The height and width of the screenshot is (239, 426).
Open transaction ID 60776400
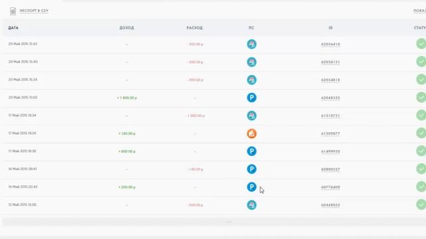pyautogui.click(x=330, y=187)
